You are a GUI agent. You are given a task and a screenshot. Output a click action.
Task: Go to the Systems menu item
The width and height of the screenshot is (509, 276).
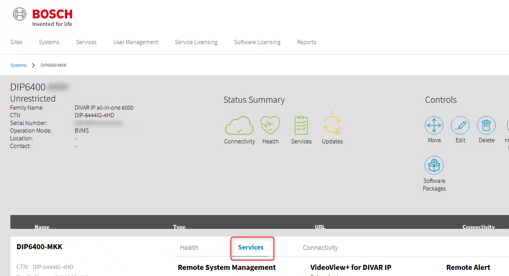pos(49,42)
